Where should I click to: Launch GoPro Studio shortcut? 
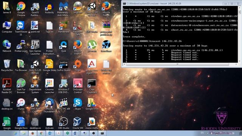[64, 65]
